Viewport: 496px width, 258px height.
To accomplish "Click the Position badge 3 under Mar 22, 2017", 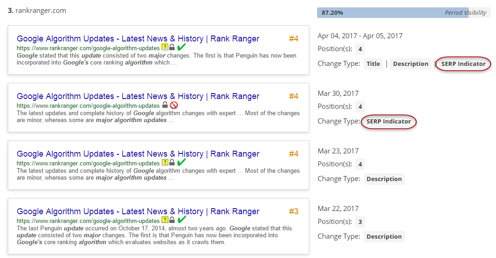I will point(360,222).
